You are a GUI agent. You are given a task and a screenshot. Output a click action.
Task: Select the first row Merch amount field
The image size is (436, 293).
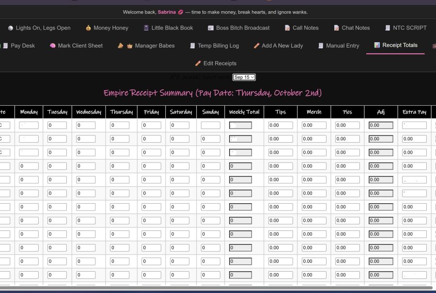314,125
